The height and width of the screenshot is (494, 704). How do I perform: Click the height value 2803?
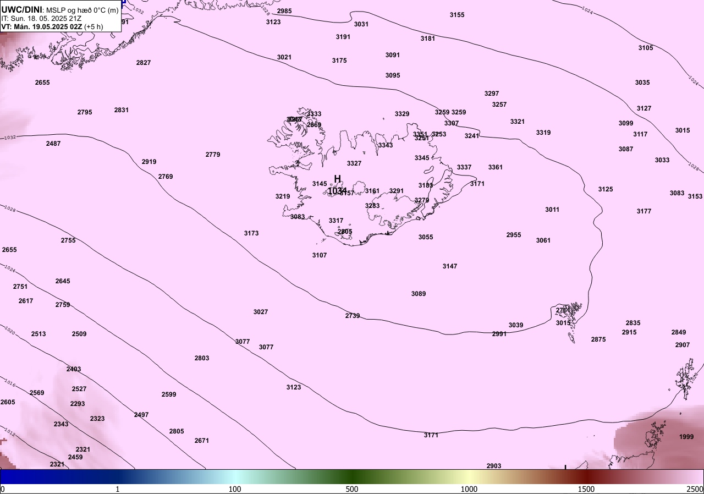coord(202,358)
